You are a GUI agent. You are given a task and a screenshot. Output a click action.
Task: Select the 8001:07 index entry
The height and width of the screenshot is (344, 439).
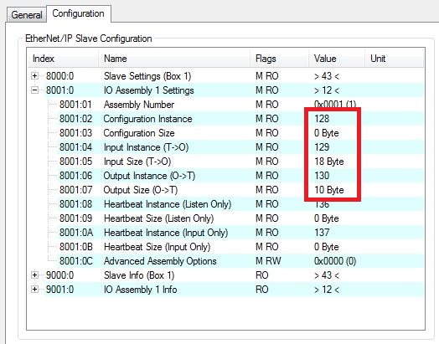click(x=75, y=190)
